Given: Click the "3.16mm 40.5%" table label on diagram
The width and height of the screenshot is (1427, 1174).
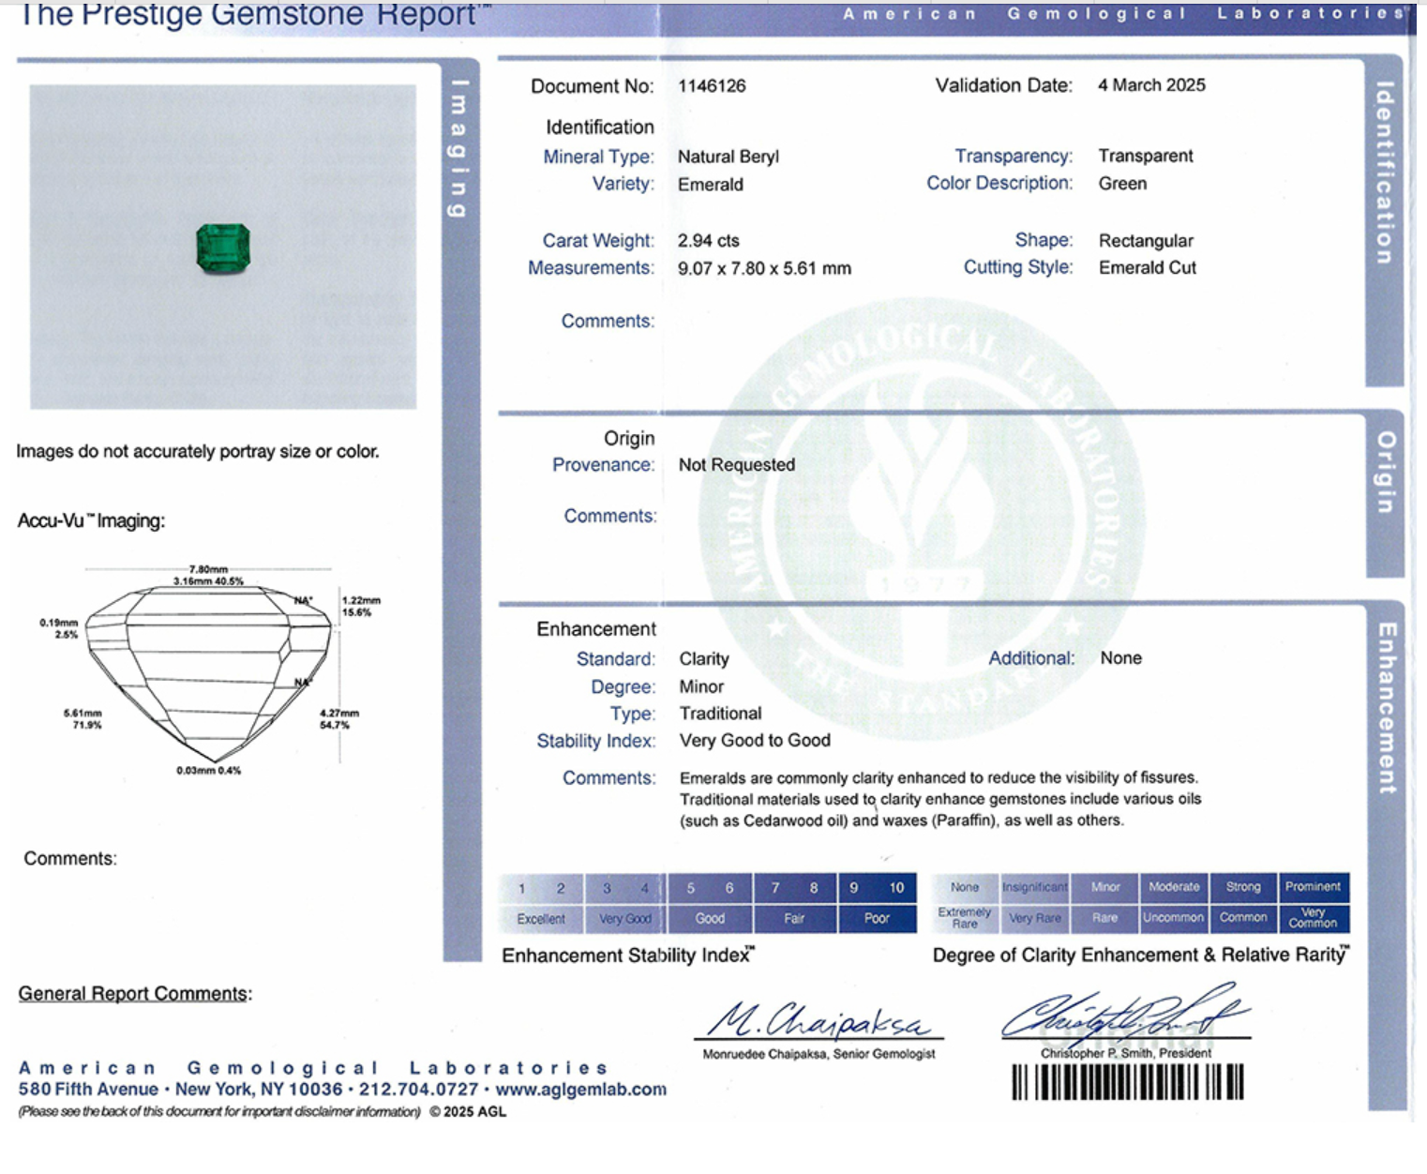Looking at the screenshot, I should [x=208, y=581].
